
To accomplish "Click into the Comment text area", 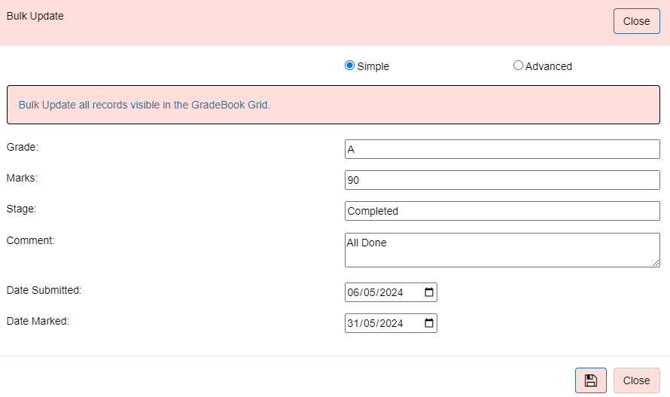I will click(502, 250).
